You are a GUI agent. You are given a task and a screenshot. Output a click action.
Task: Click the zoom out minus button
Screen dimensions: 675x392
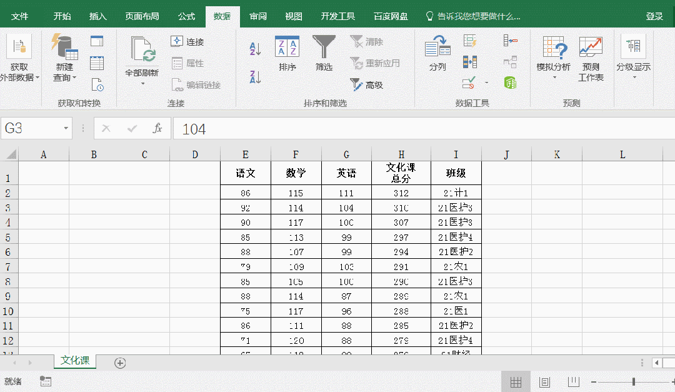click(594, 381)
